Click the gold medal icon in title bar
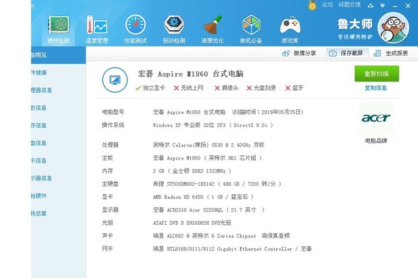Image resolution: width=418 pixels, height=278 pixels. (312, 5)
